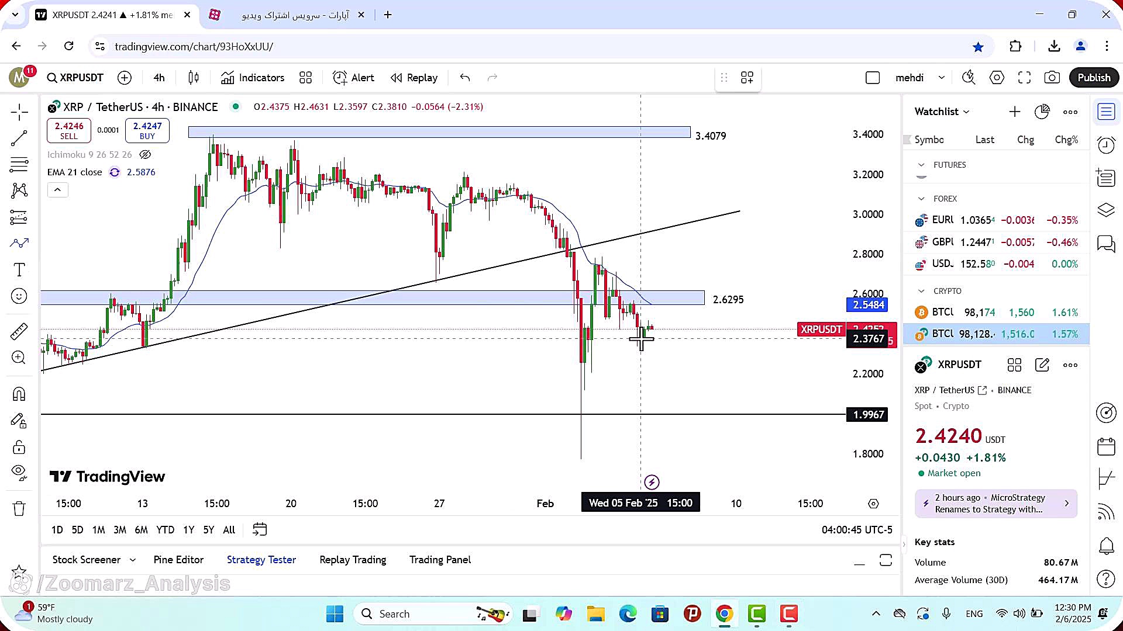The width and height of the screenshot is (1123, 631).
Task: Start bar Replay mode
Action: [x=414, y=78]
